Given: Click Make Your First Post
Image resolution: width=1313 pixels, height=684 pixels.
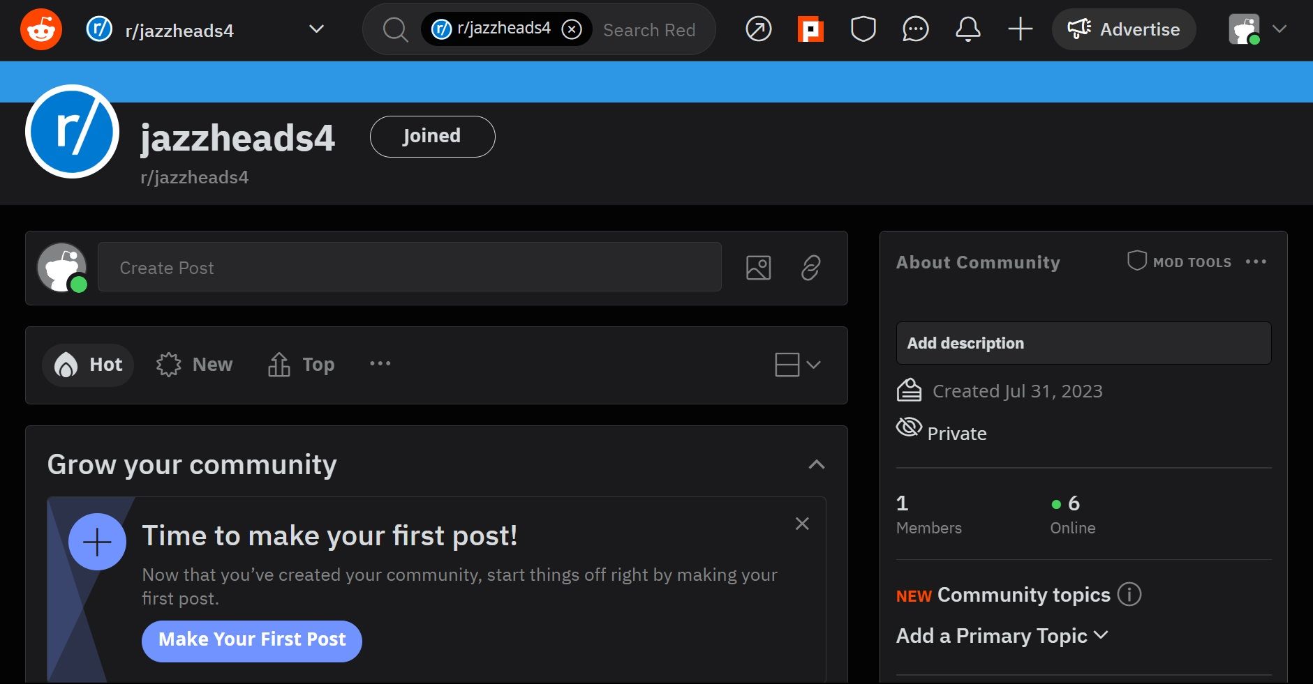Looking at the screenshot, I should (251, 639).
